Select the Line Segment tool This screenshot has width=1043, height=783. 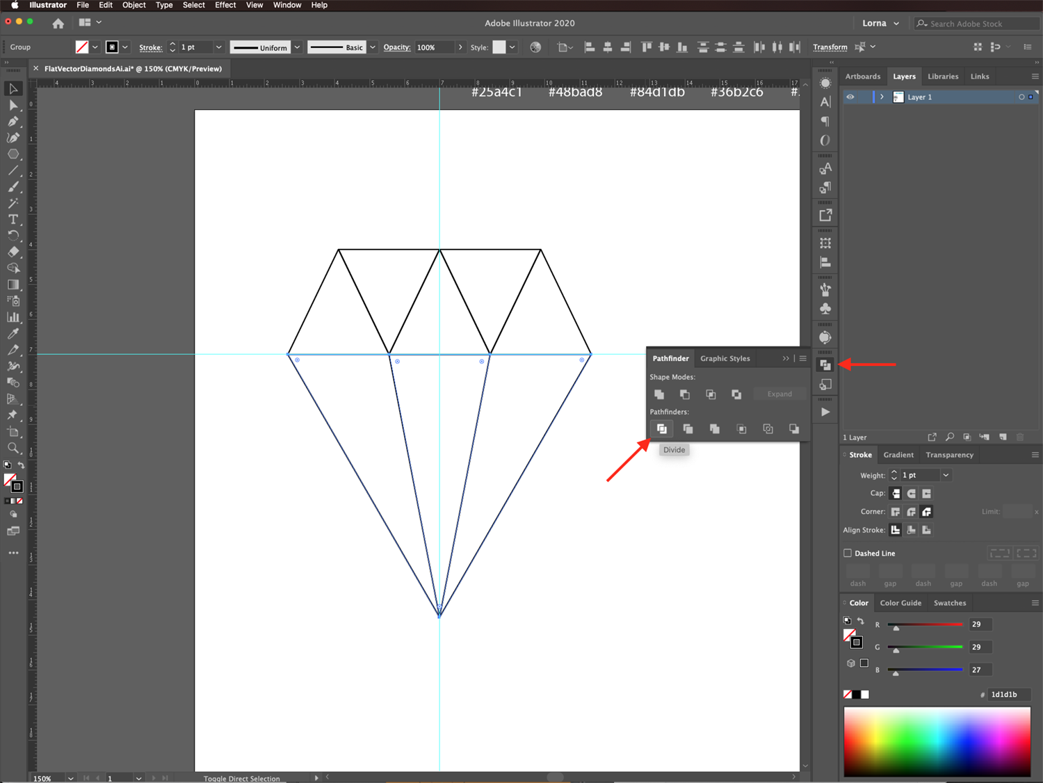pos(13,170)
